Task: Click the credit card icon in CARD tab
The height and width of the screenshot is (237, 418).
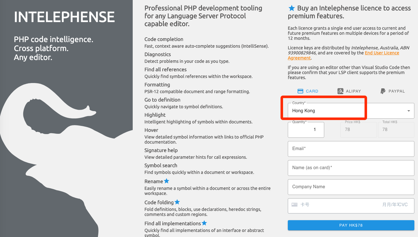Action: [x=300, y=91]
